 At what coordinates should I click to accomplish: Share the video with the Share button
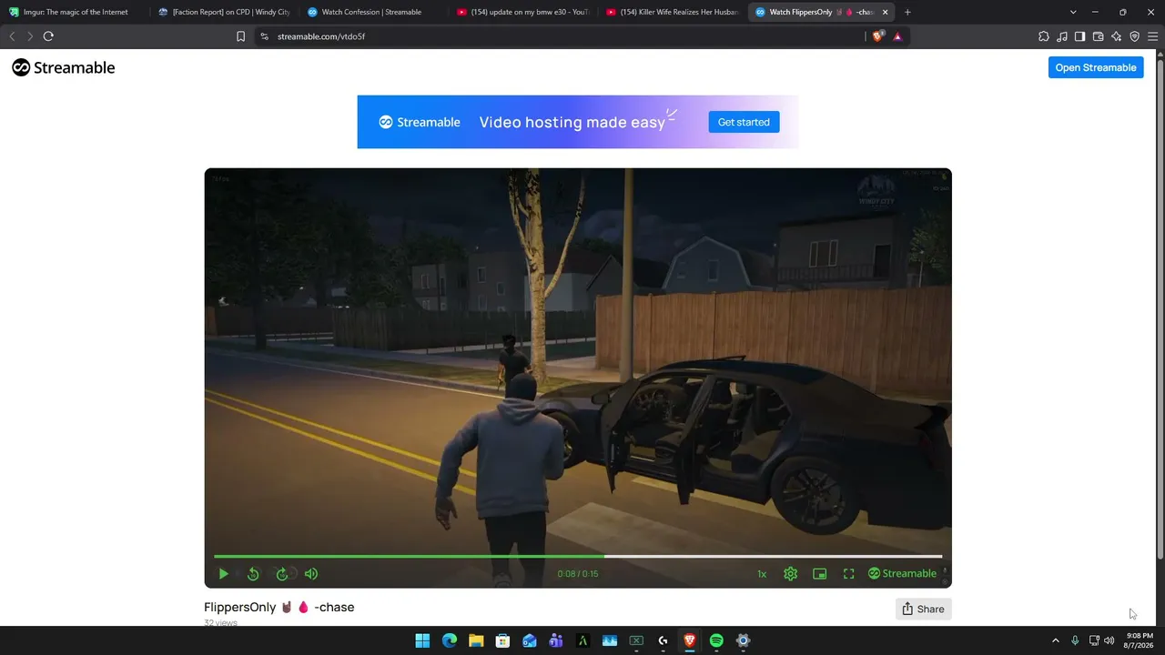(x=923, y=610)
